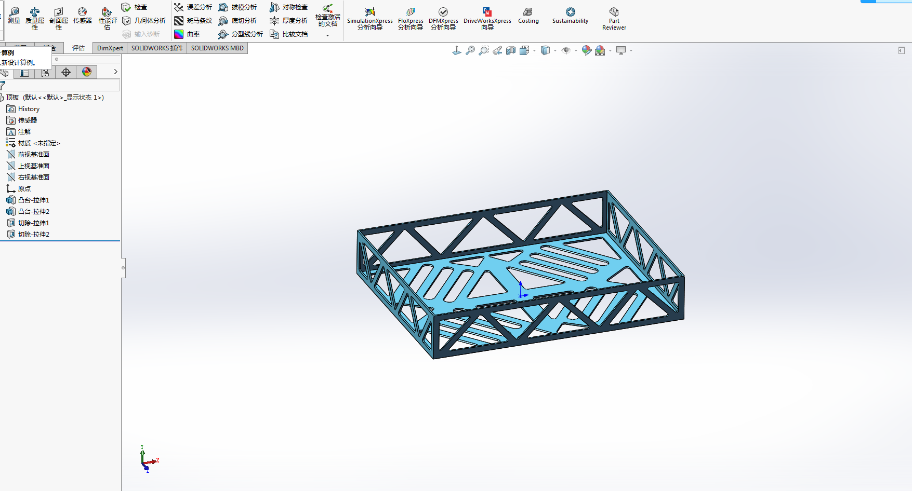
Task: Expand the arrow under 检查激活的文档
Action: click(x=327, y=35)
